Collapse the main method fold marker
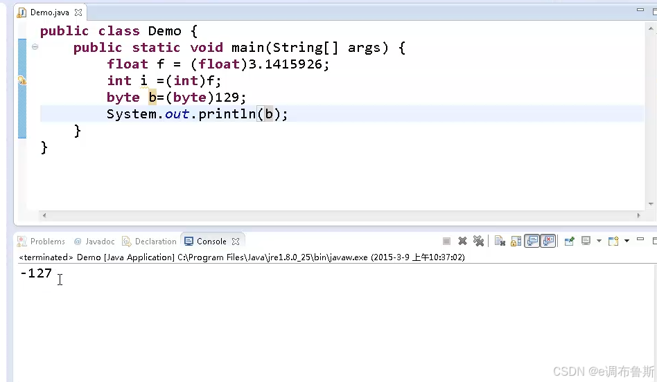This screenshot has width=657, height=382. point(35,47)
